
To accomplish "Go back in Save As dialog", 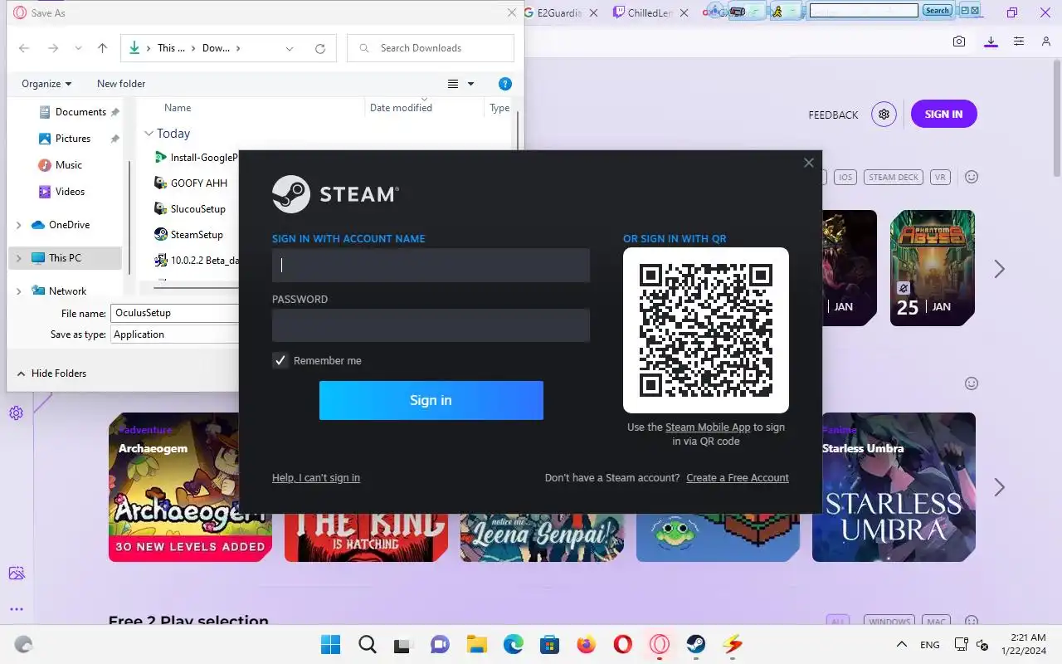I will pos(24,48).
